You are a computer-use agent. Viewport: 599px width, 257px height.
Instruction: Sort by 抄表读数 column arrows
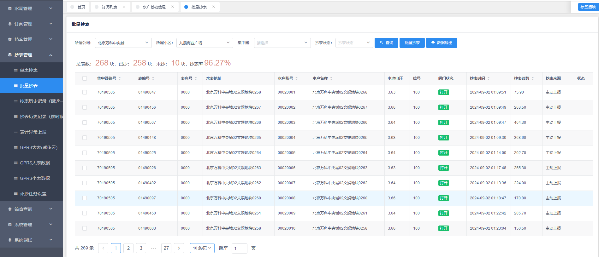click(533, 78)
